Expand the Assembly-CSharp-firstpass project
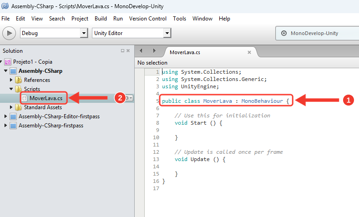Viewport: 359px width, 217px height. [5, 126]
